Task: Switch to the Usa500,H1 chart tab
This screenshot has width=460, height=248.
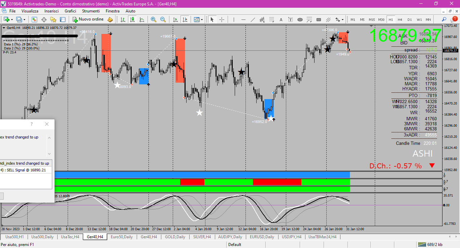Action: click(14, 237)
